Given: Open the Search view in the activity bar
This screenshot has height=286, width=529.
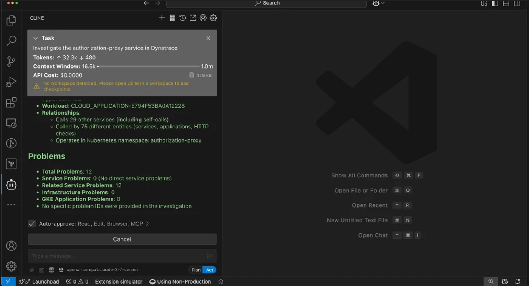Looking at the screenshot, I should click(x=11, y=41).
